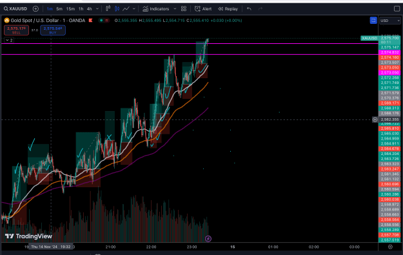Click the 2,557.519 price label
The width and height of the screenshot is (403, 255).
pos(389,240)
